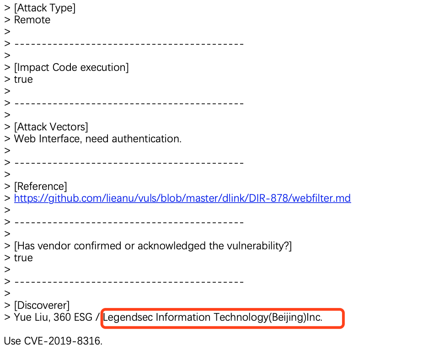The height and width of the screenshot is (356, 439).
Task: Click 'Use CVE-2019-8316.' line
Action: pyautogui.click(x=53, y=341)
